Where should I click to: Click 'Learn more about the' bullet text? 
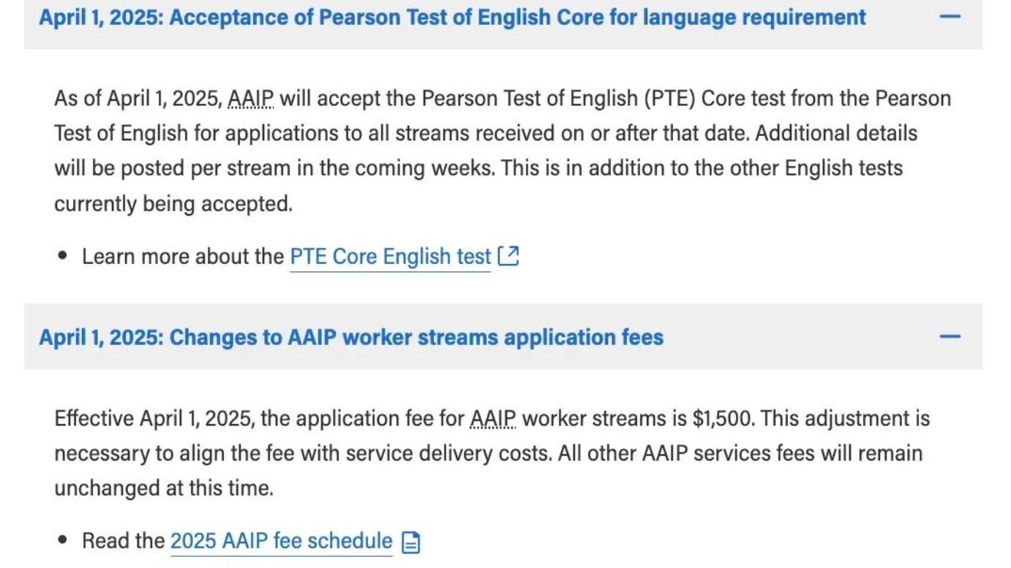pyautogui.click(x=182, y=257)
